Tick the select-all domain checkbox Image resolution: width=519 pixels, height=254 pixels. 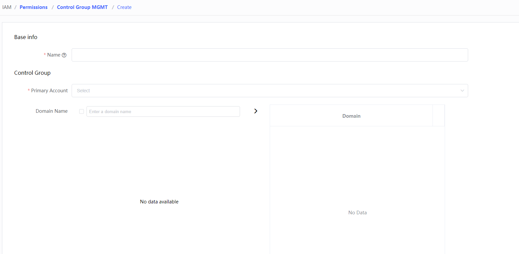(82, 111)
